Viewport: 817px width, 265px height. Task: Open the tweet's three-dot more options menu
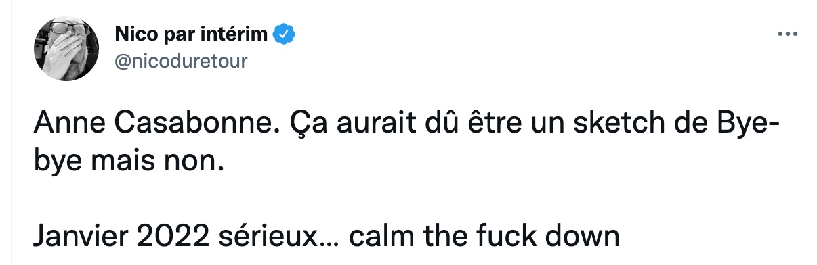coord(787,33)
